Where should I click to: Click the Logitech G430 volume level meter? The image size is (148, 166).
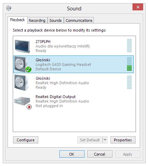point(129,64)
